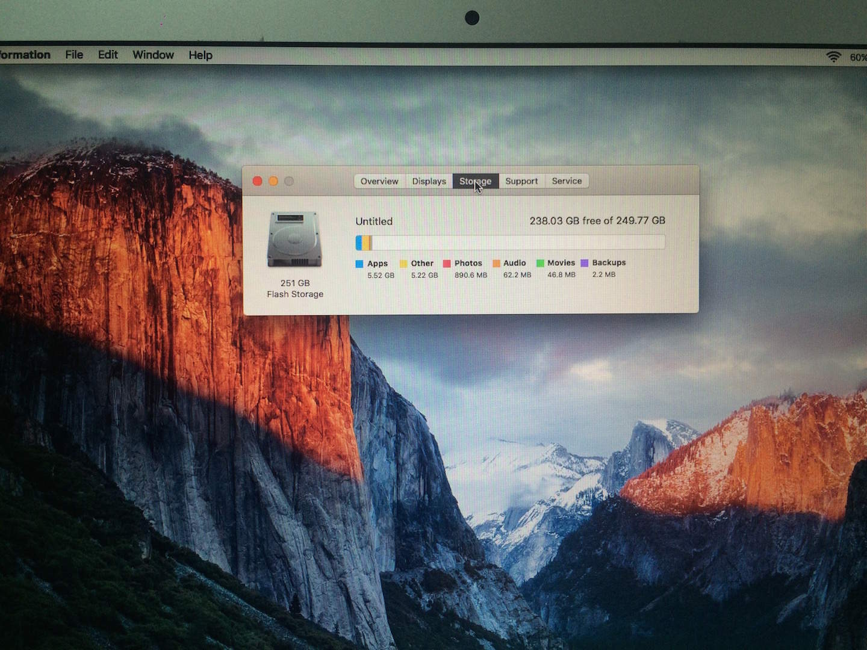Show the Service tab
The height and width of the screenshot is (650, 867).
pos(567,181)
